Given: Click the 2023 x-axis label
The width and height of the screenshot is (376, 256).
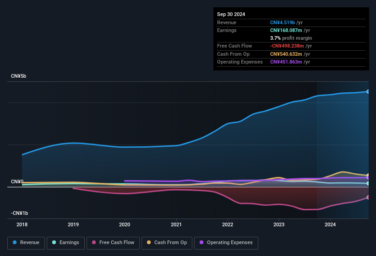Looking at the screenshot, I should pyautogui.click(x=279, y=224).
